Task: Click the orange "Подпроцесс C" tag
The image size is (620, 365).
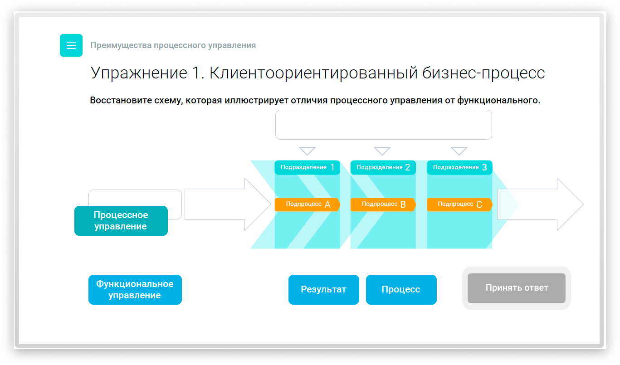Action: [459, 204]
